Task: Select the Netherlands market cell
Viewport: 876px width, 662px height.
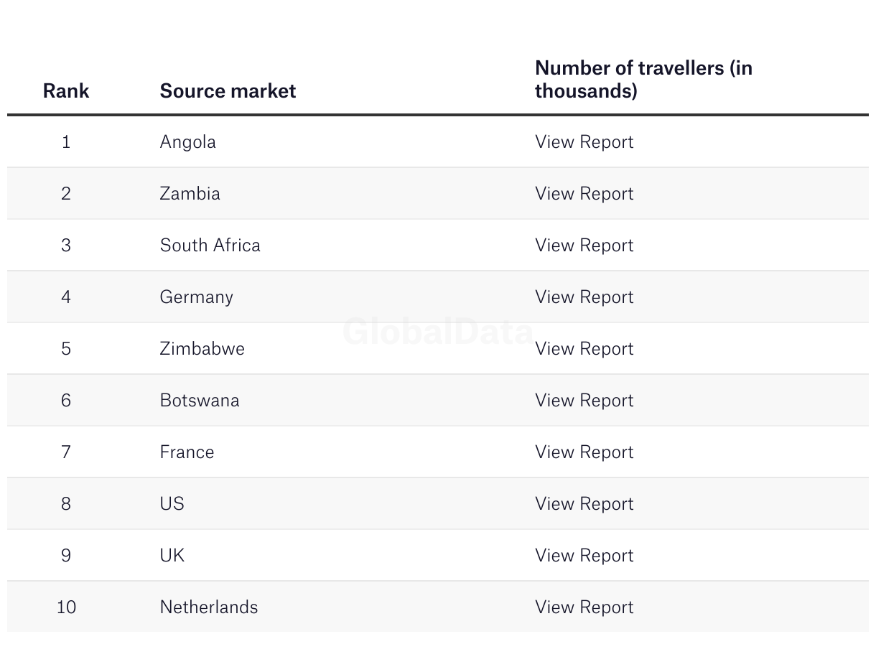Action: point(208,607)
